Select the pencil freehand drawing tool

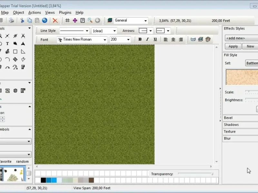7,51
